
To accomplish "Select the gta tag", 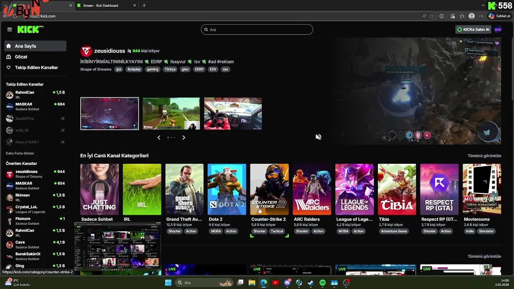I will [x=118, y=69].
